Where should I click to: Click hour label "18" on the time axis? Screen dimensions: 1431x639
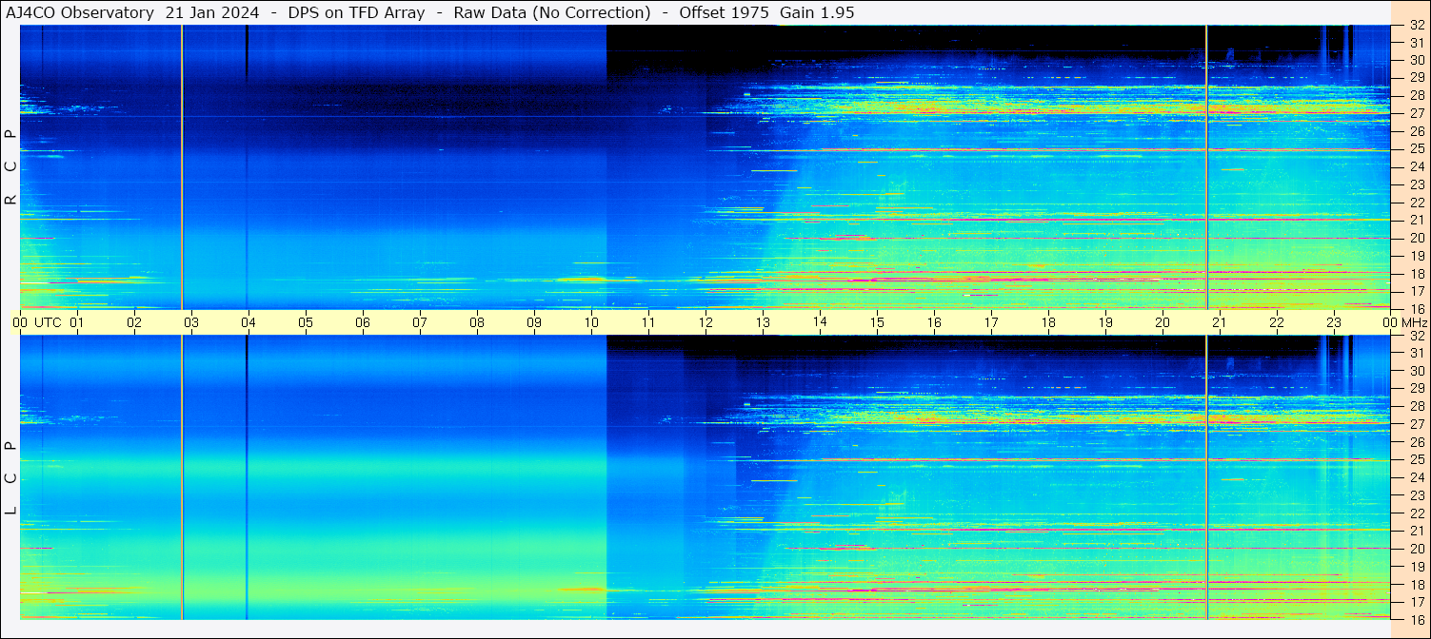pos(1048,322)
